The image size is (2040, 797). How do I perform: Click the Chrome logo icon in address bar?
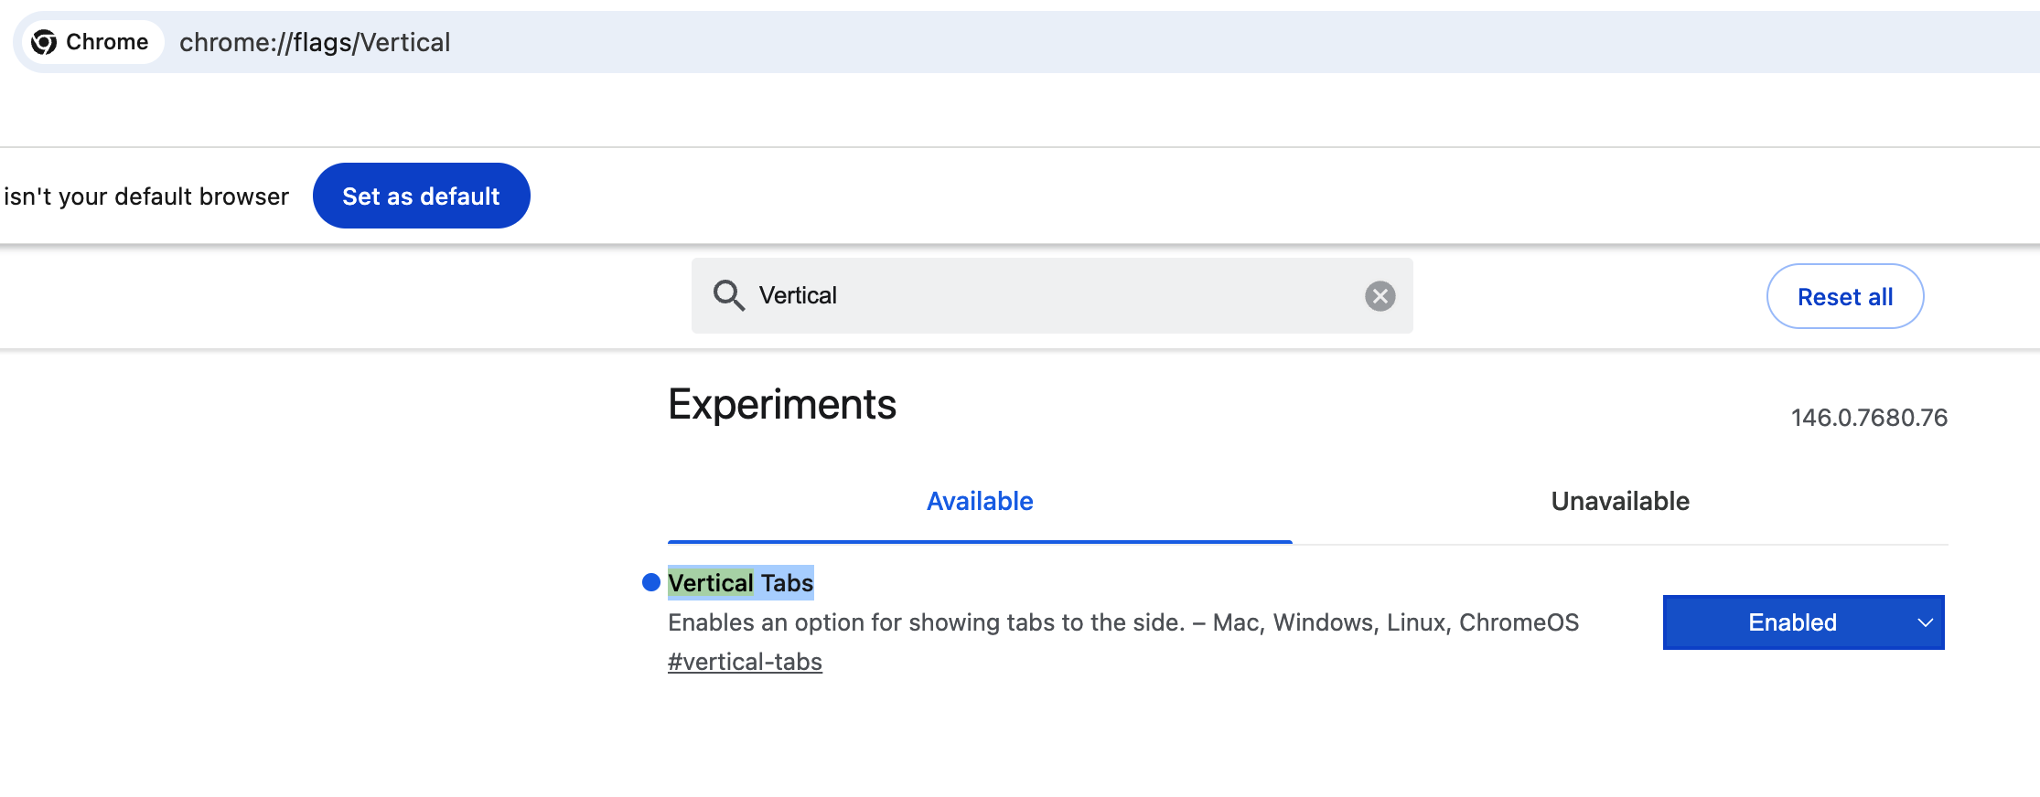click(x=44, y=42)
